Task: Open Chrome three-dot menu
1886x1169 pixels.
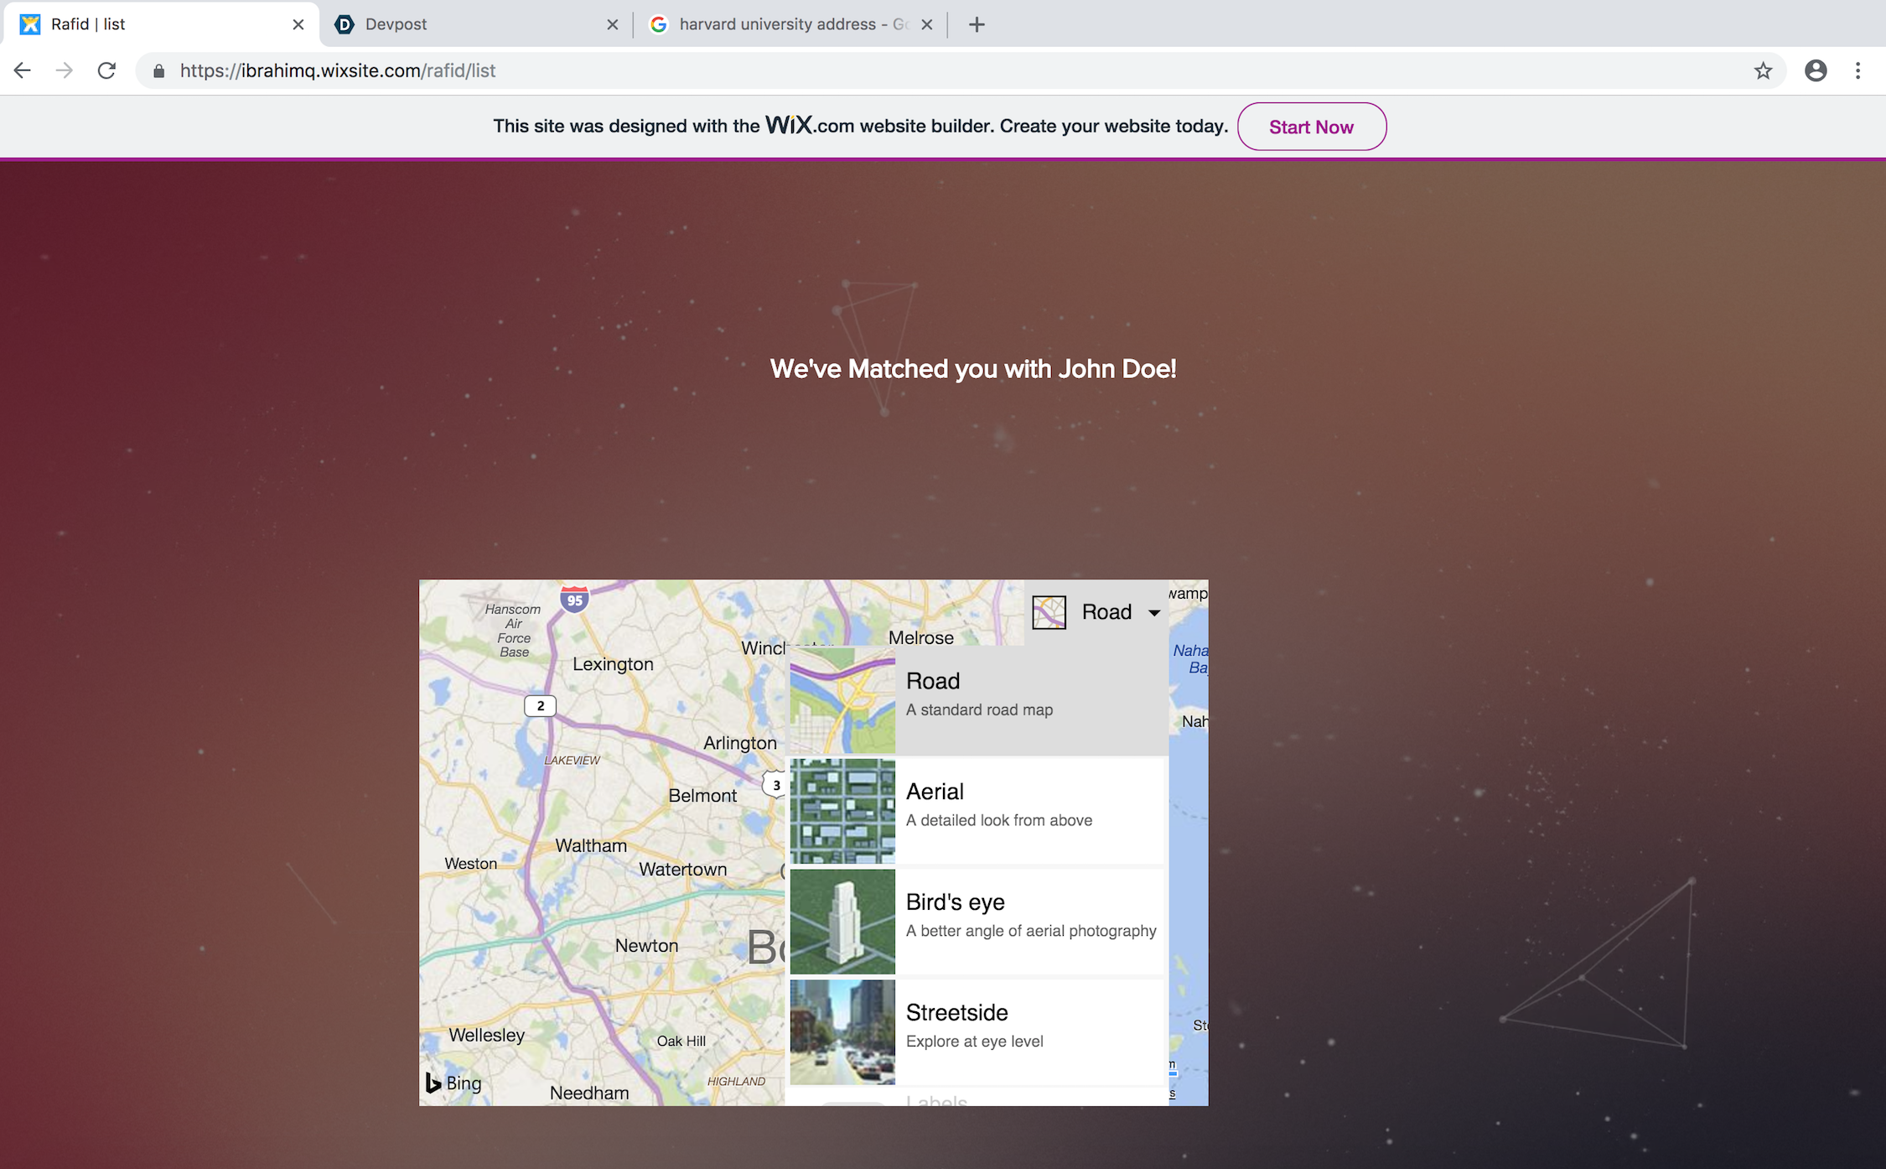Action: [x=1858, y=70]
